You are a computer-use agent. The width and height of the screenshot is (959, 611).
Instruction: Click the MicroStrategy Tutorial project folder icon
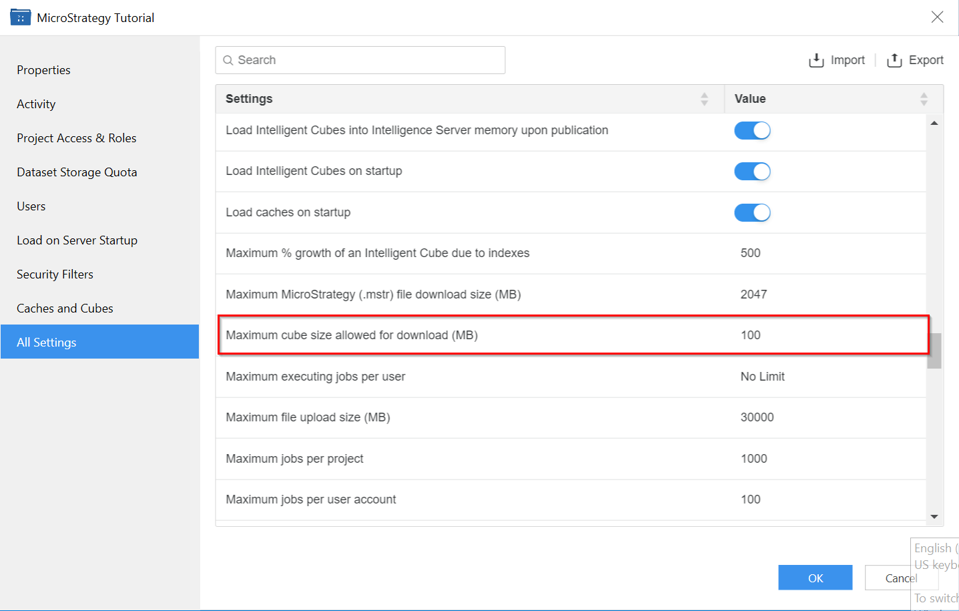pos(20,17)
